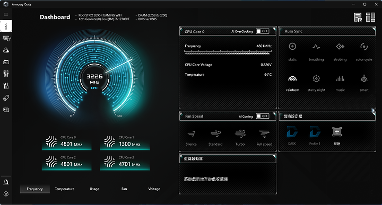
Task: Click the 44°C Temperature value
Action: point(268,75)
